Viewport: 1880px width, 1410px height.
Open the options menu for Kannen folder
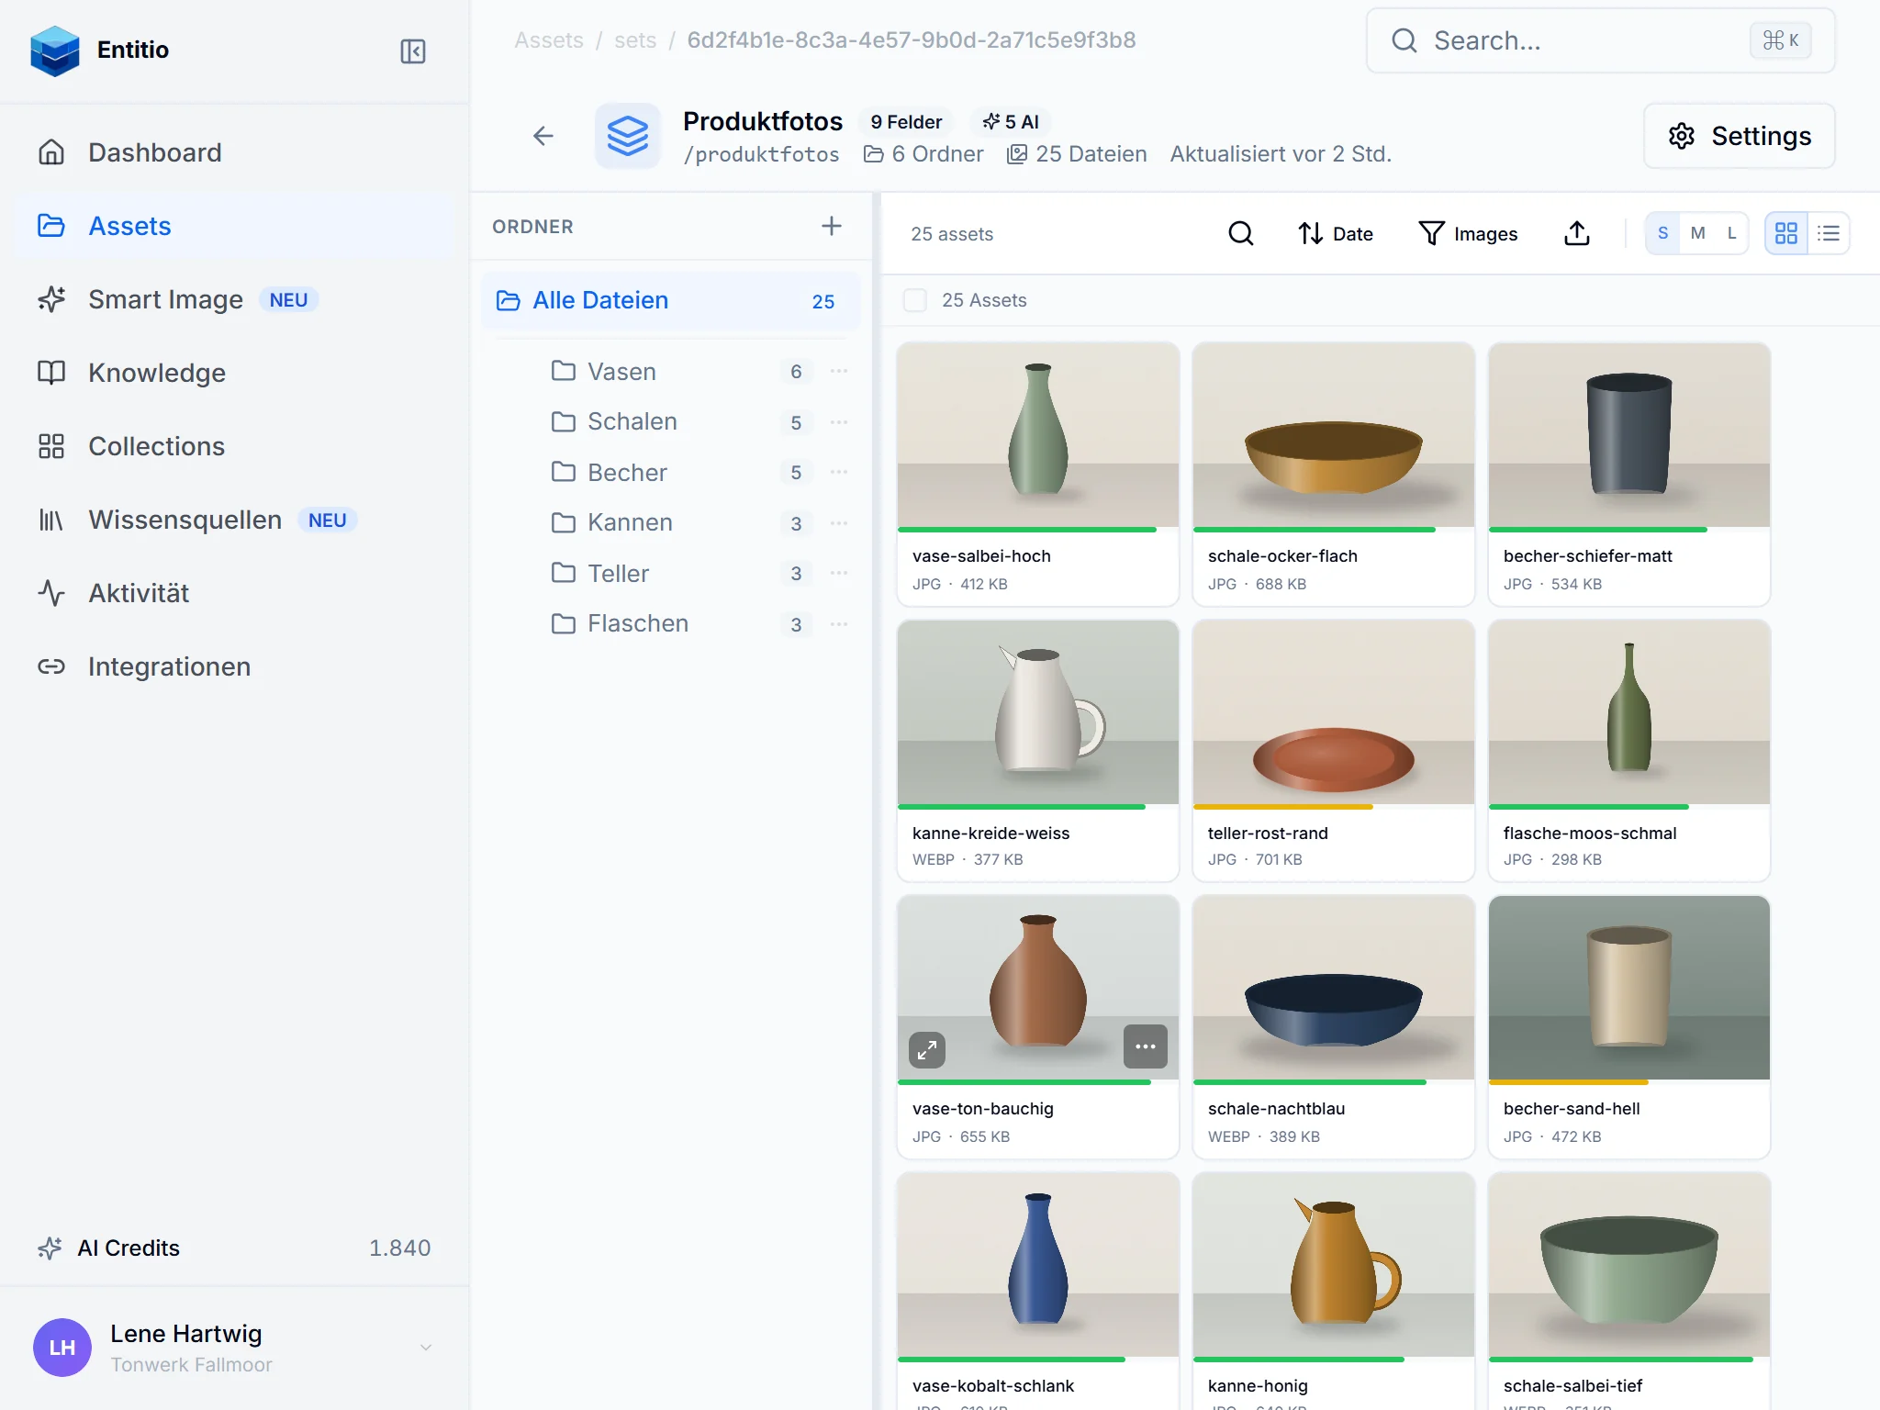click(x=839, y=523)
